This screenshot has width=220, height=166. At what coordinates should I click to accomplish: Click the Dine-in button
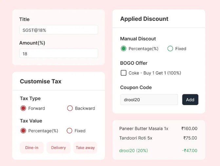32,148
